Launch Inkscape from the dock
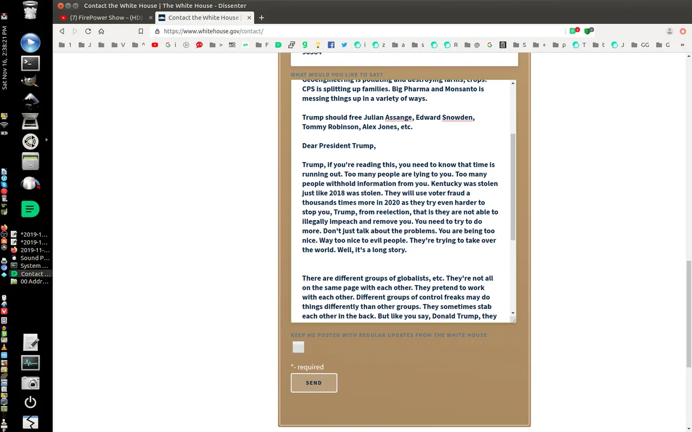The height and width of the screenshot is (432, 692). click(x=30, y=100)
